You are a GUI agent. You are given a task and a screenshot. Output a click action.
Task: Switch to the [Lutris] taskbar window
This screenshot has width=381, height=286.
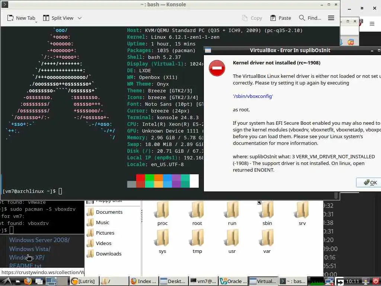tap(84, 282)
